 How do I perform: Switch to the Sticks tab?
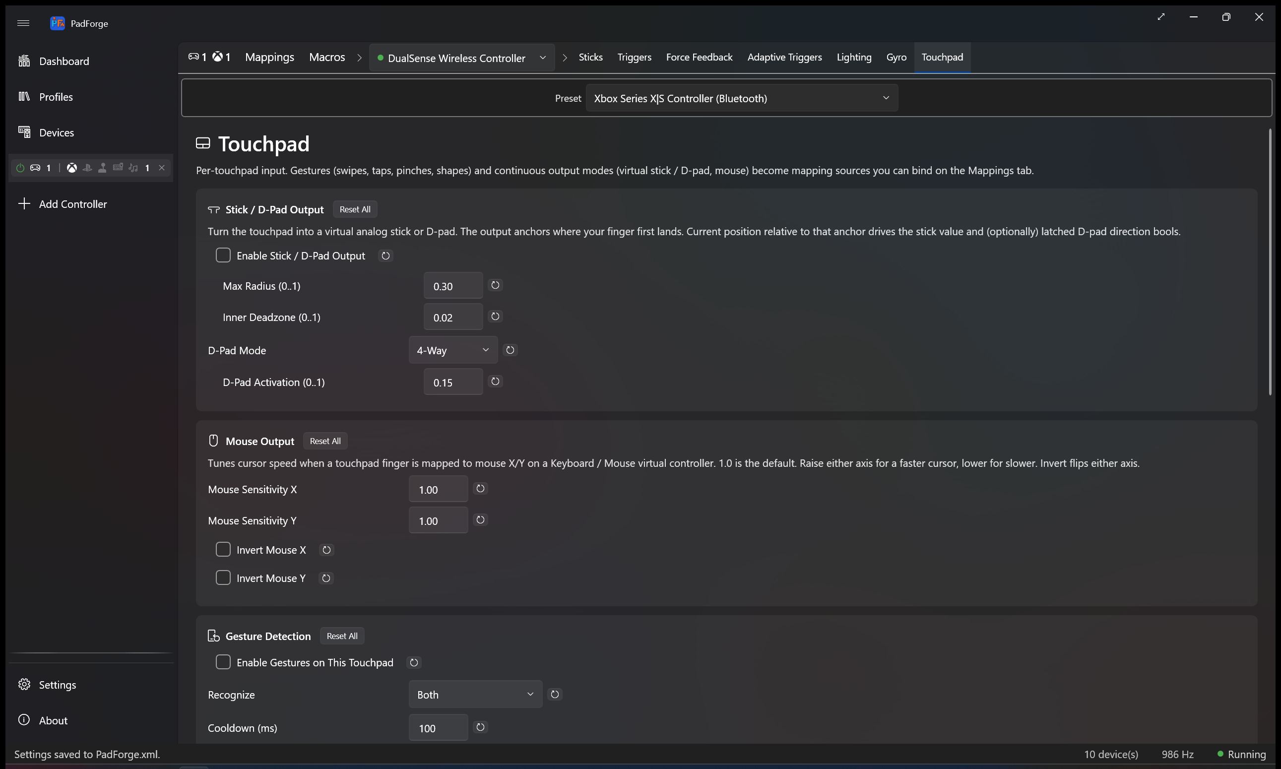590,57
